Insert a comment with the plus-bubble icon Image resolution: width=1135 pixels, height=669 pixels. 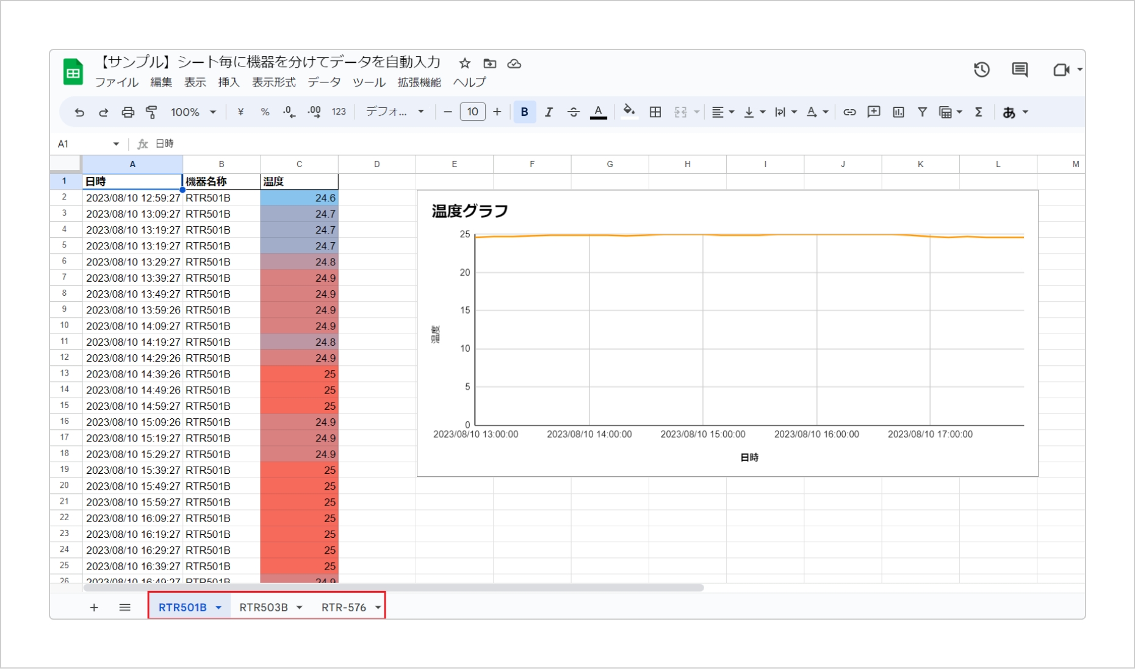coord(874,112)
